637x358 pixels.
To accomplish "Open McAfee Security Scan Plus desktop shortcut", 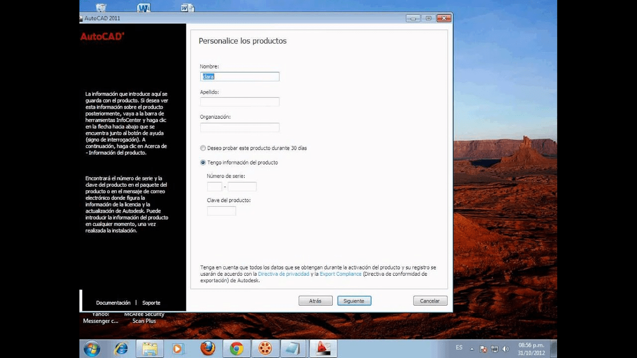I will (x=144, y=318).
